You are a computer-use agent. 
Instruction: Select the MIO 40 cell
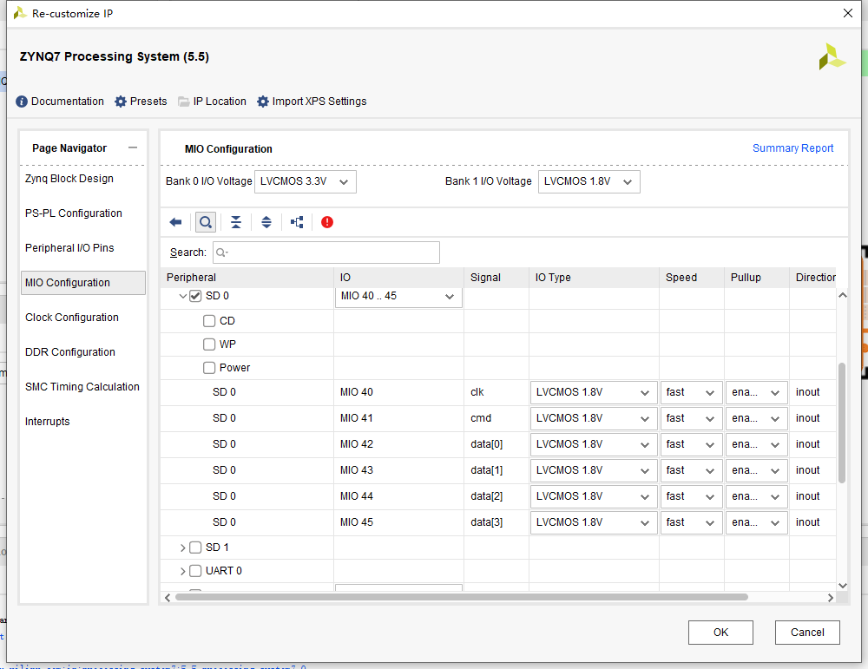(398, 392)
